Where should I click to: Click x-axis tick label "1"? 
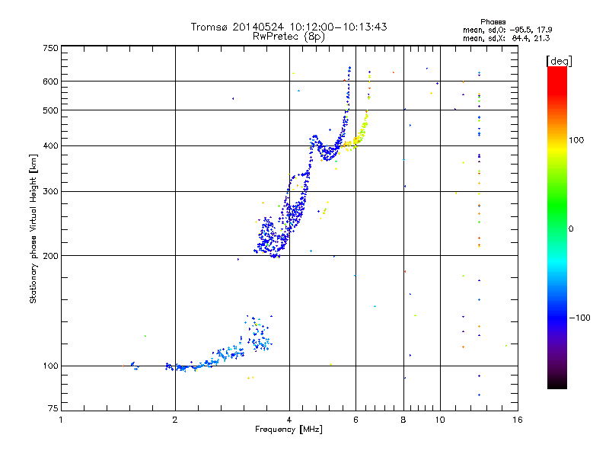pos(61,420)
